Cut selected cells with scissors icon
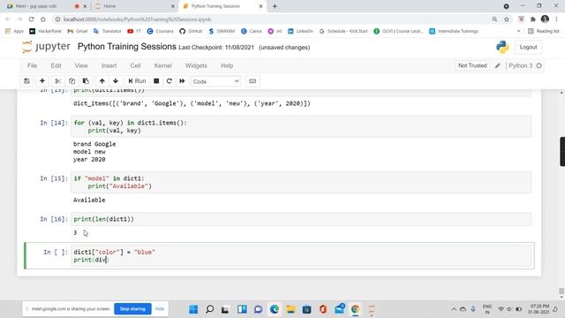The height and width of the screenshot is (318, 565). [x=57, y=81]
